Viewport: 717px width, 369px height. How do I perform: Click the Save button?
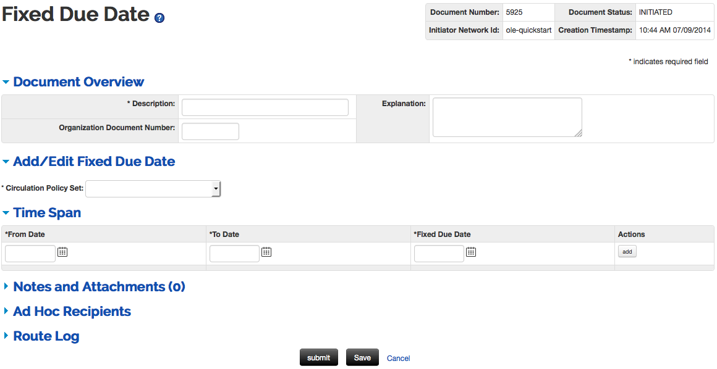pos(362,357)
